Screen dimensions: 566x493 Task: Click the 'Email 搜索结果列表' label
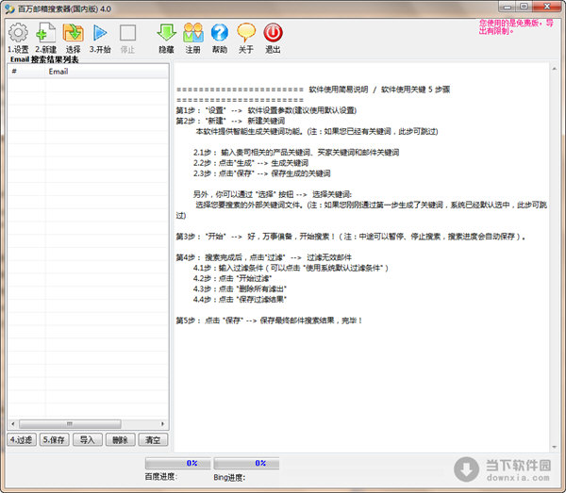pyautogui.click(x=44, y=59)
